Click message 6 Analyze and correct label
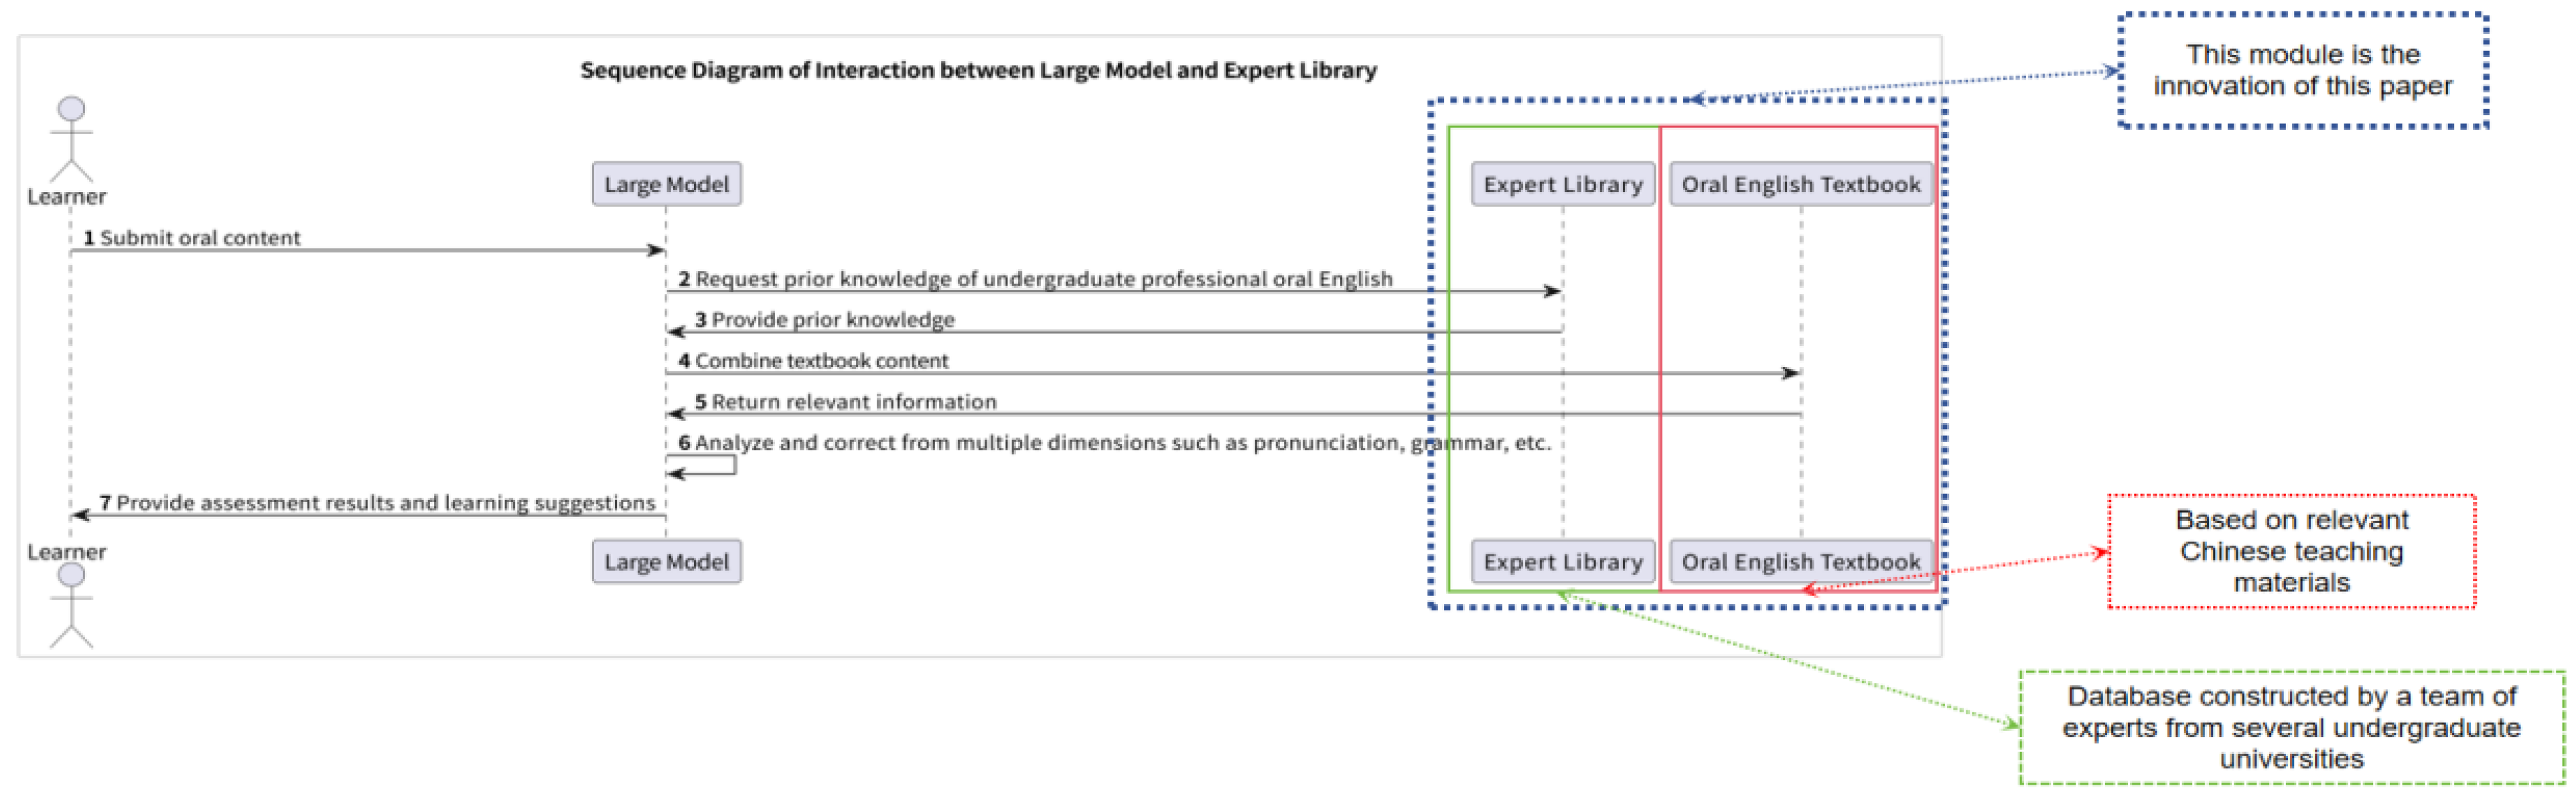The height and width of the screenshot is (800, 2576). [1114, 443]
